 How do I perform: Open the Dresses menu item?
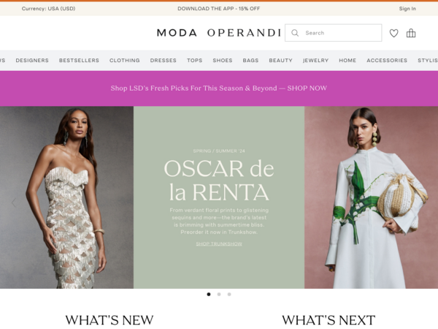pos(163,61)
